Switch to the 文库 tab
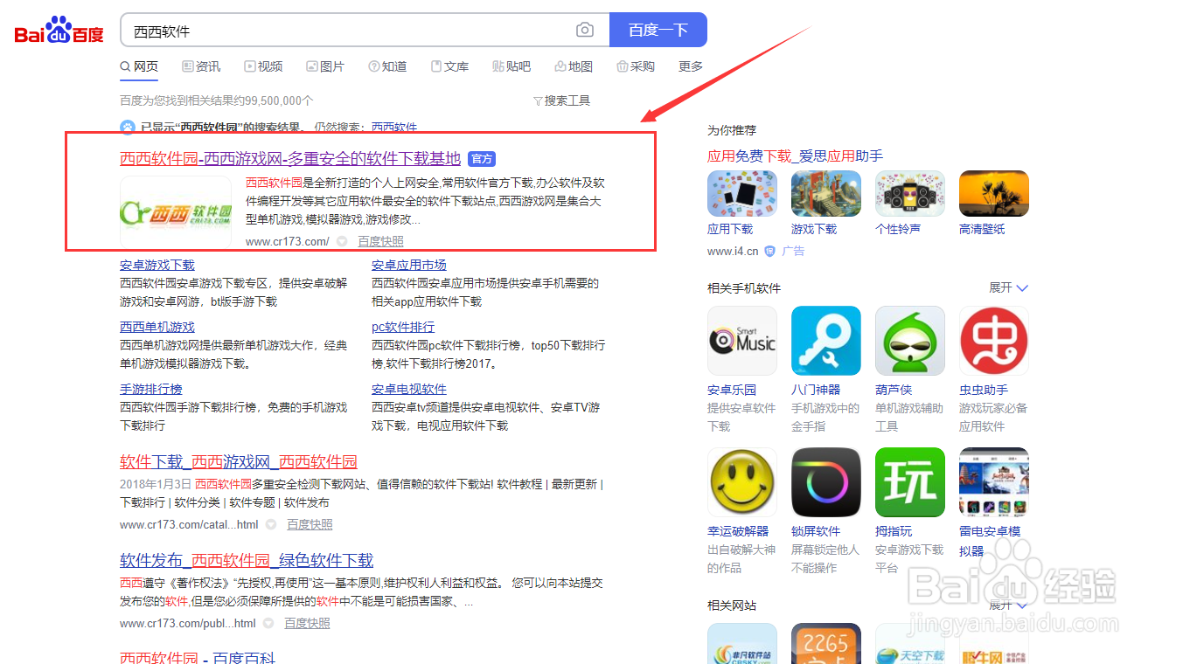 pos(449,66)
